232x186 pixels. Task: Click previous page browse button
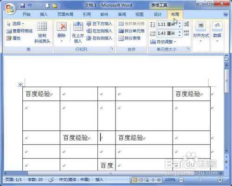click(x=226, y=157)
